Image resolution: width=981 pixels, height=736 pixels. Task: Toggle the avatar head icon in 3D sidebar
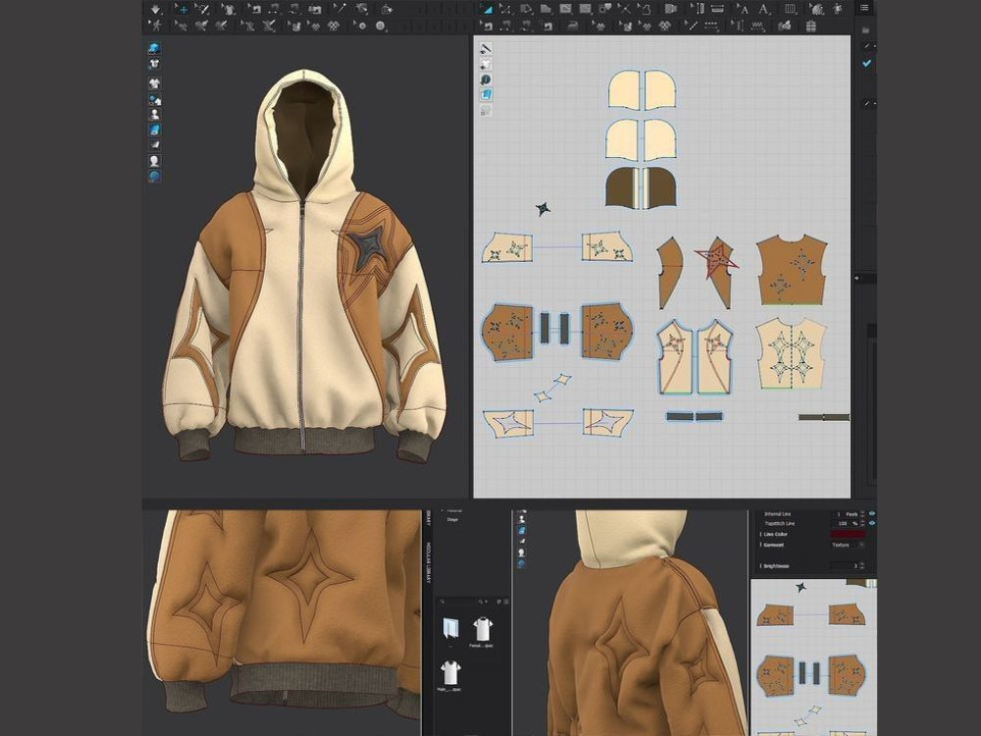[x=154, y=160]
